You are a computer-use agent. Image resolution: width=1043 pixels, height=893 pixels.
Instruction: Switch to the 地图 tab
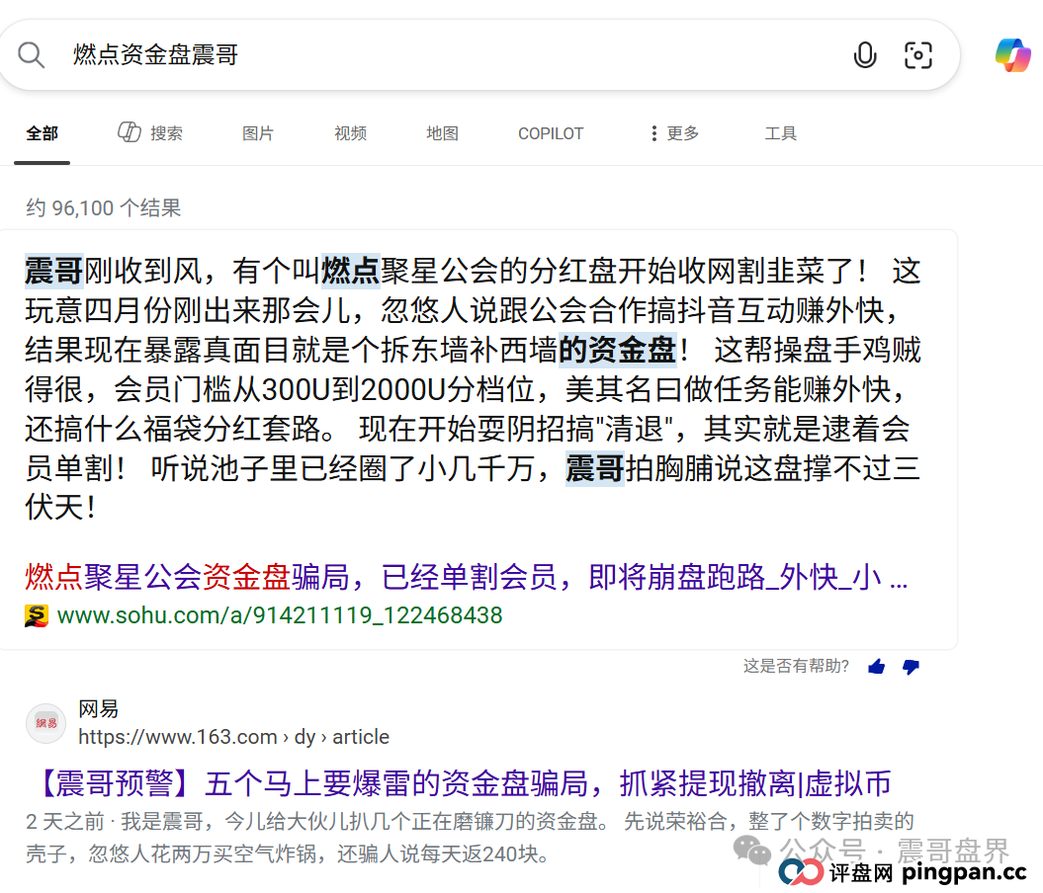click(442, 133)
